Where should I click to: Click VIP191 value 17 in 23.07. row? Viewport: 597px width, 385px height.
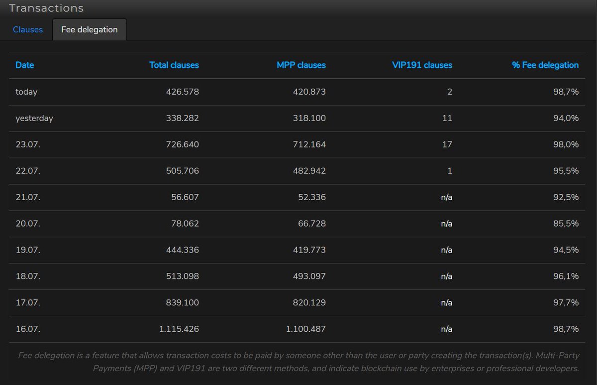coord(447,144)
